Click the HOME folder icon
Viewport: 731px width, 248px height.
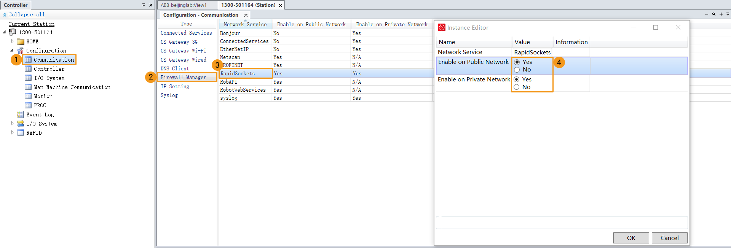[x=21, y=41]
